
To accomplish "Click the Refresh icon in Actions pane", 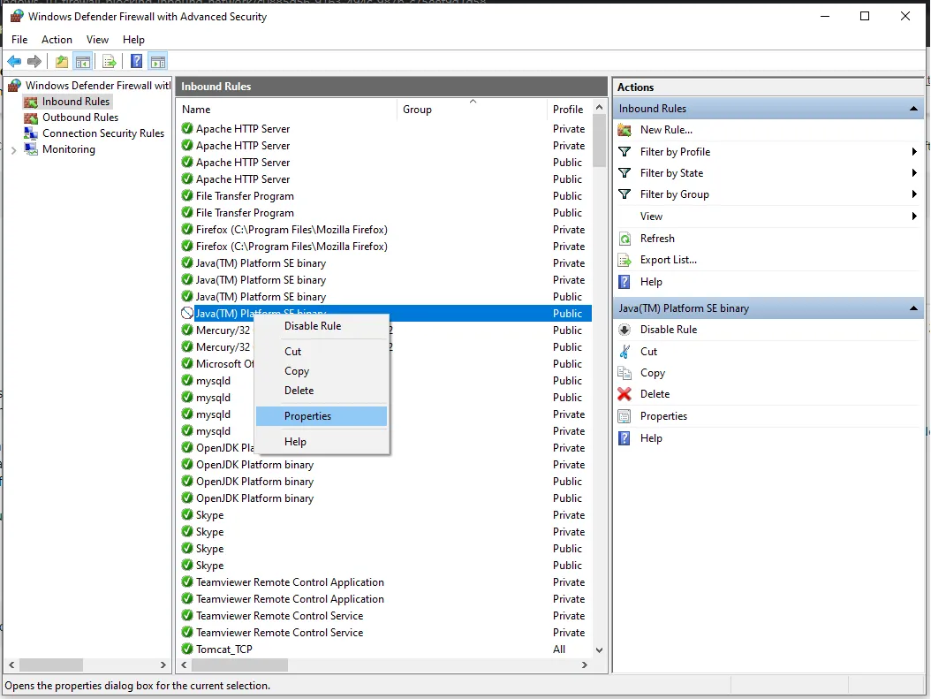I will 624,239.
